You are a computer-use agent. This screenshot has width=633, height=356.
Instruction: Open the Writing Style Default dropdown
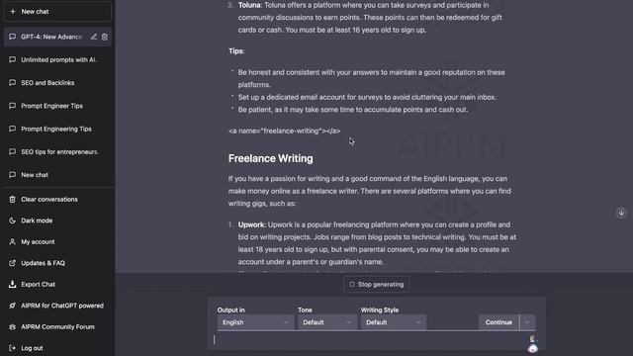click(394, 322)
